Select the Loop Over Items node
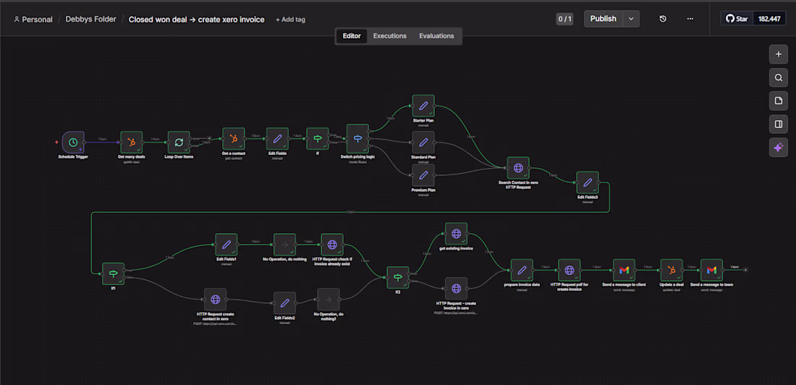 (179, 143)
